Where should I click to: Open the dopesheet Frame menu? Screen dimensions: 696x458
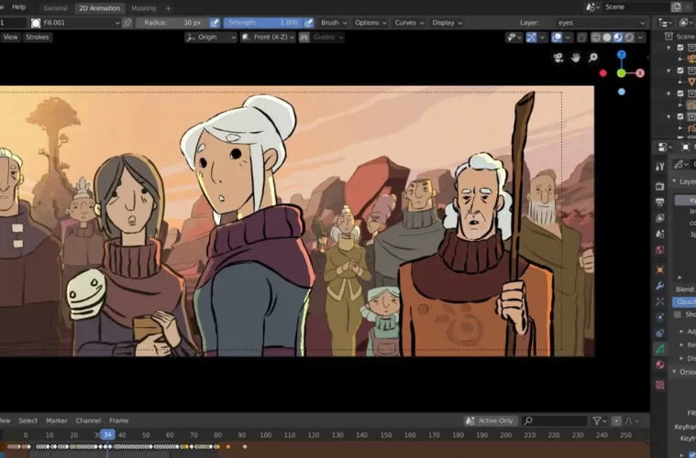(118, 420)
